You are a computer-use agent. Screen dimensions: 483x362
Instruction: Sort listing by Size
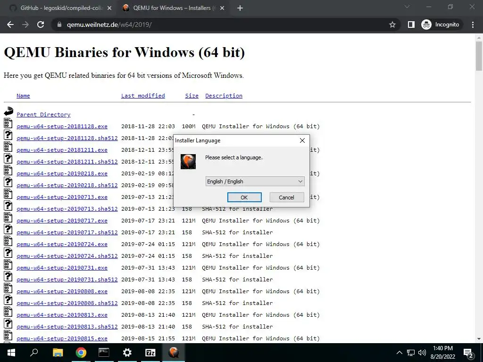click(x=192, y=96)
